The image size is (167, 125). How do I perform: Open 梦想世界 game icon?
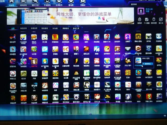click(45, 73)
